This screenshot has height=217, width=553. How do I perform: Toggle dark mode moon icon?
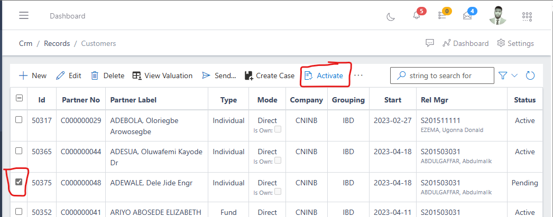[391, 16]
